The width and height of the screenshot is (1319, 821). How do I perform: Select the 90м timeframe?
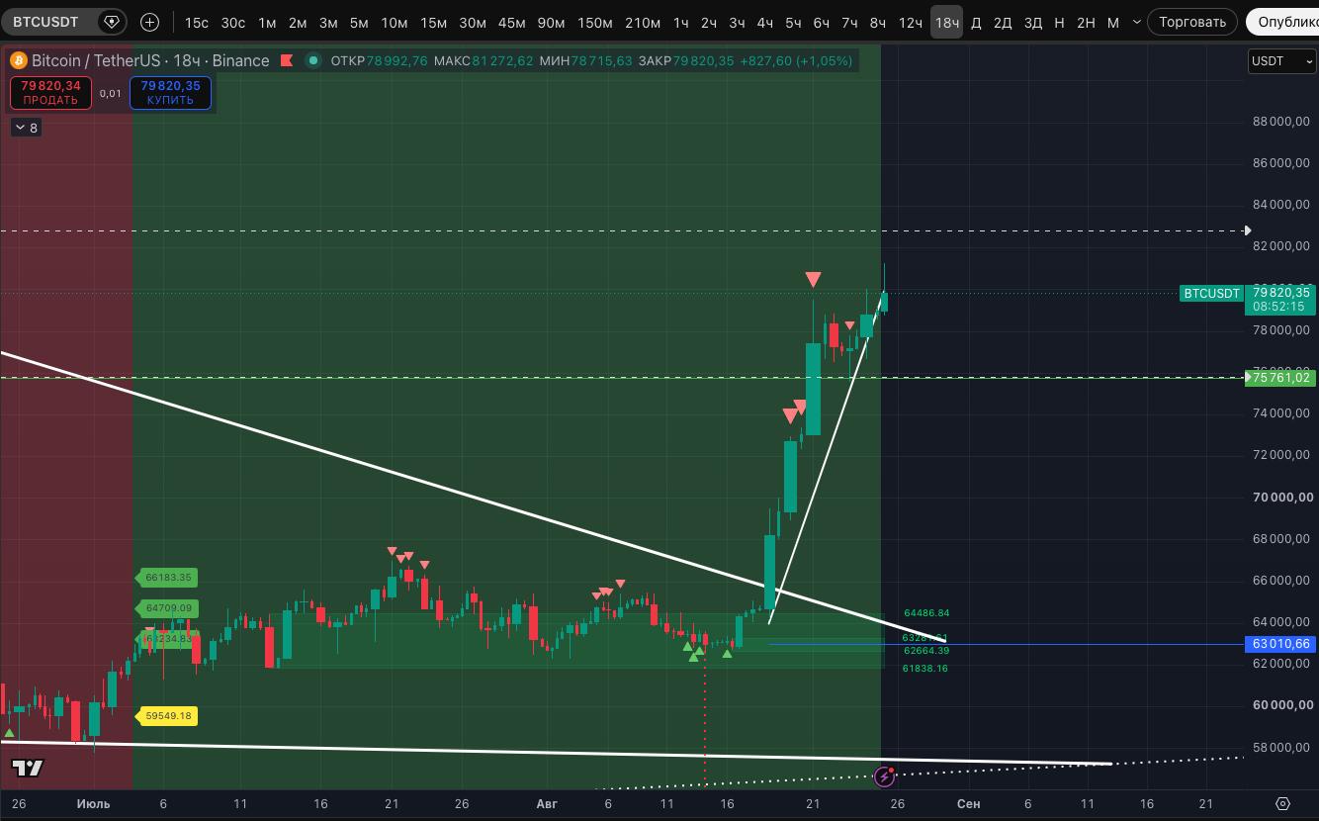click(551, 22)
